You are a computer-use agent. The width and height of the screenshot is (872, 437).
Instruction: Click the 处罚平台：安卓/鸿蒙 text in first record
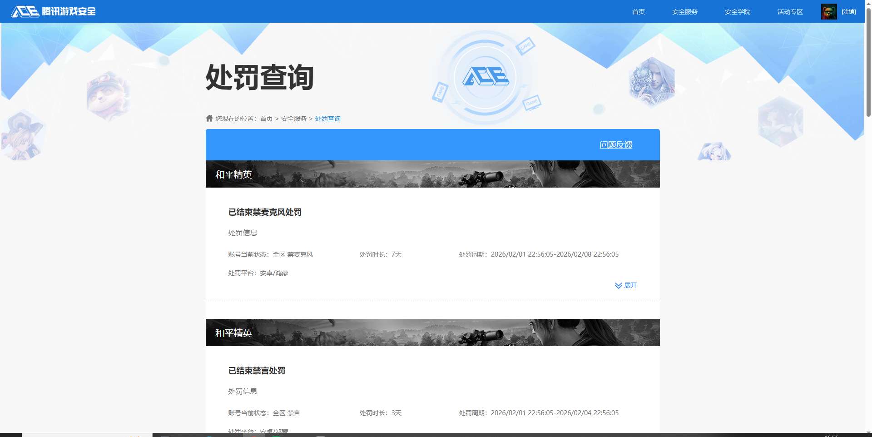258,273
